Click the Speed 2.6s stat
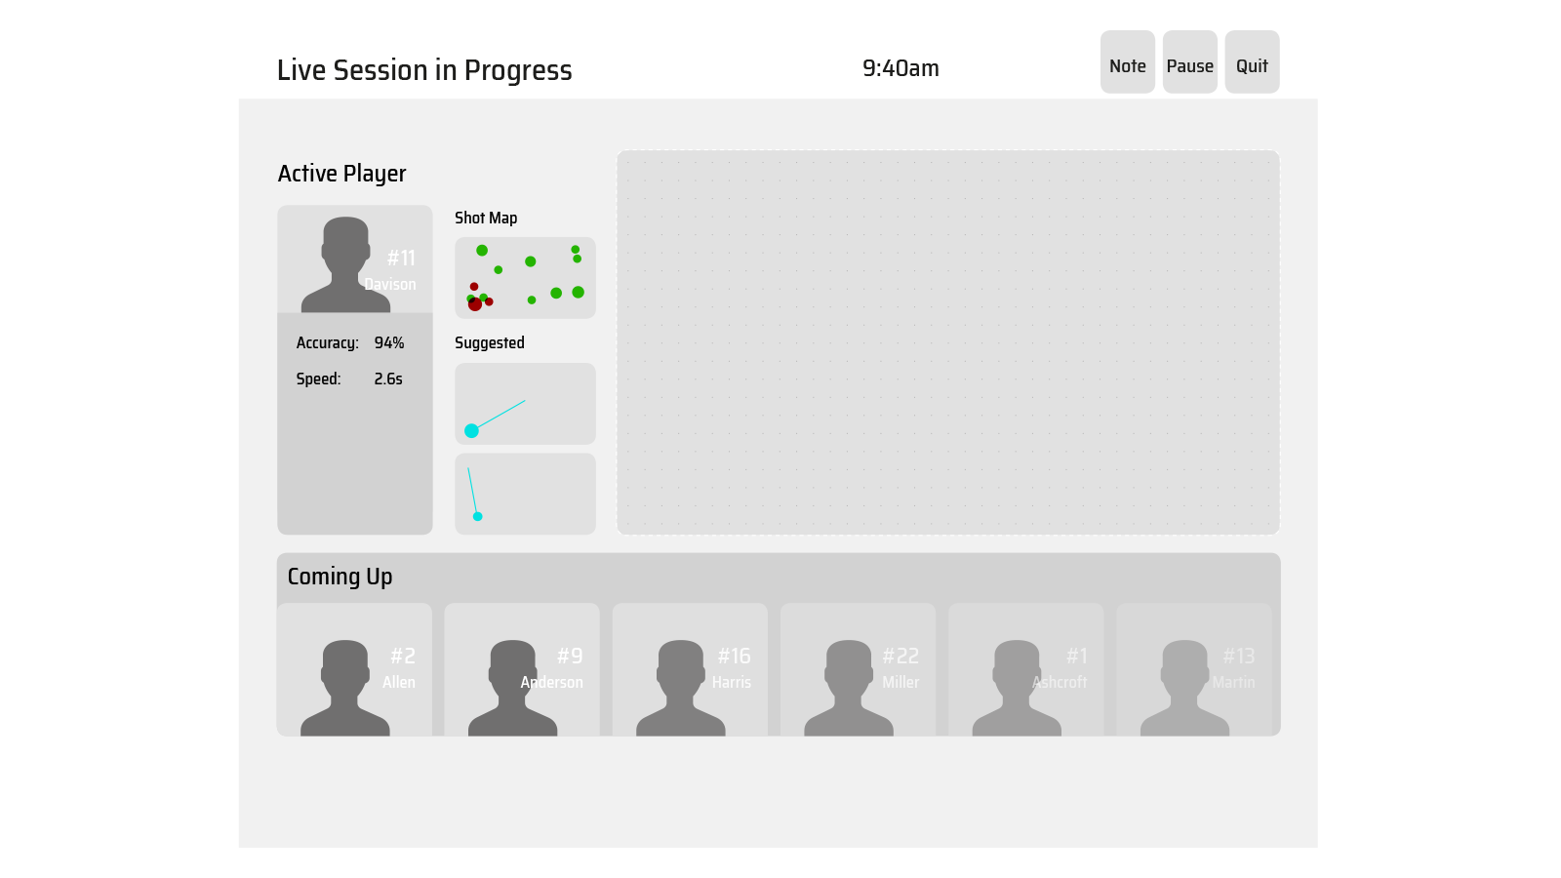The height and width of the screenshot is (878, 1561). click(349, 379)
